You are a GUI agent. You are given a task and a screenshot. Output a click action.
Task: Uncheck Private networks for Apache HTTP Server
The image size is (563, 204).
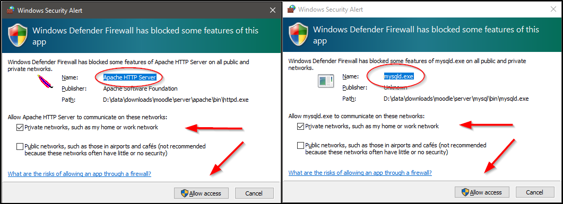point(20,127)
